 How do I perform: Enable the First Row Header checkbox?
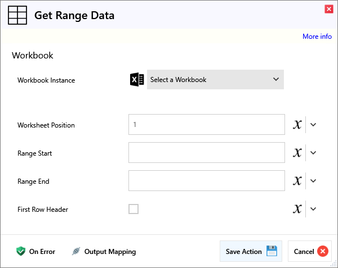[x=134, y=209]
